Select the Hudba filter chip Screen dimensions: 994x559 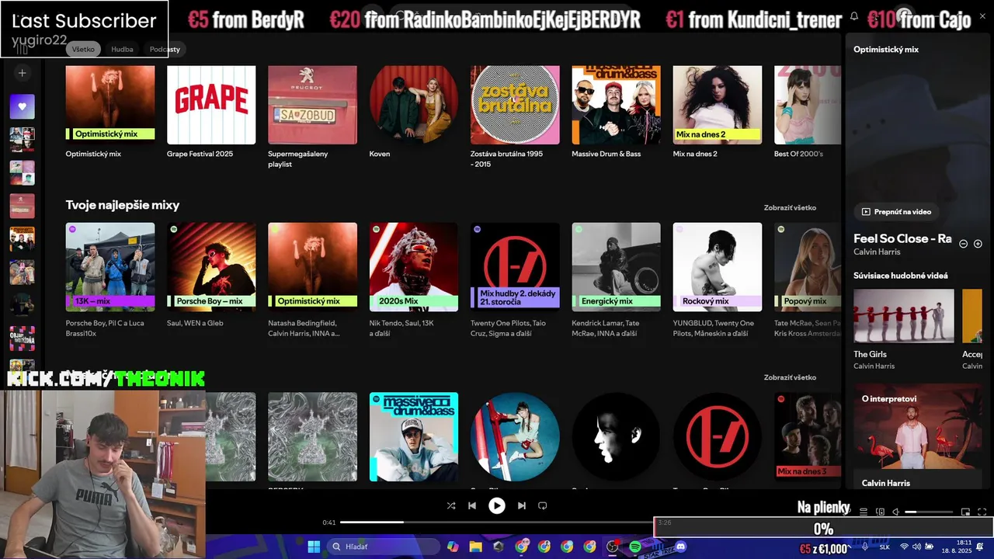[x=122, y=49]
